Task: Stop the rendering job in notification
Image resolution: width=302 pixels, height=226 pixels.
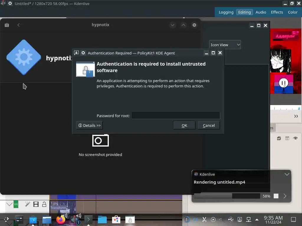Action: 276,196
